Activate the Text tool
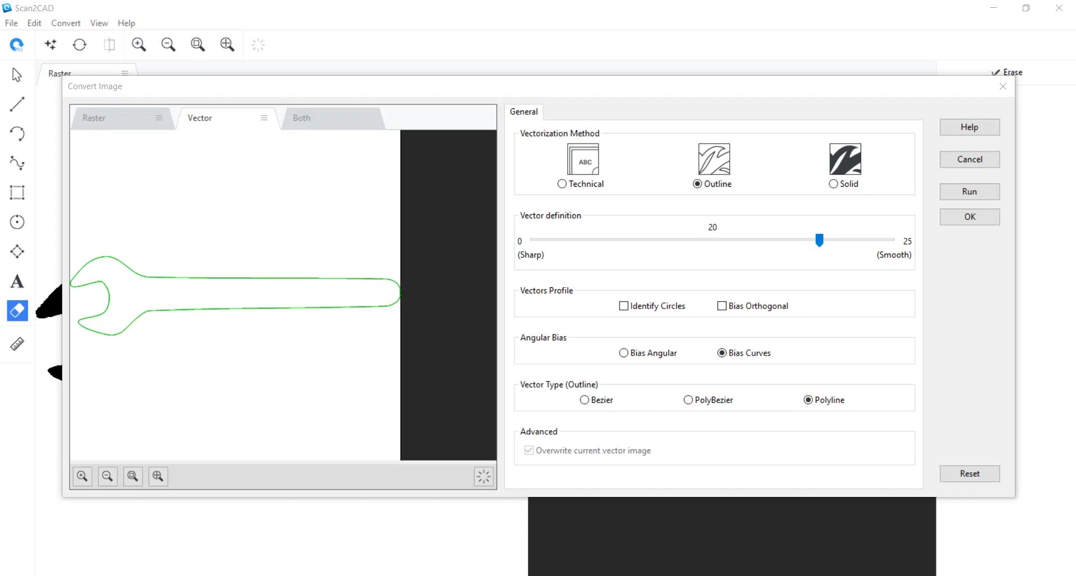The width and height of the screenshot is (1076, 576). tap(17, 281)
